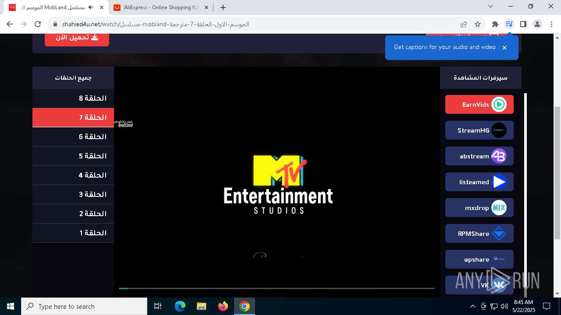
Task: Click the EarnVids green play icon
Action: pos(499,105)
